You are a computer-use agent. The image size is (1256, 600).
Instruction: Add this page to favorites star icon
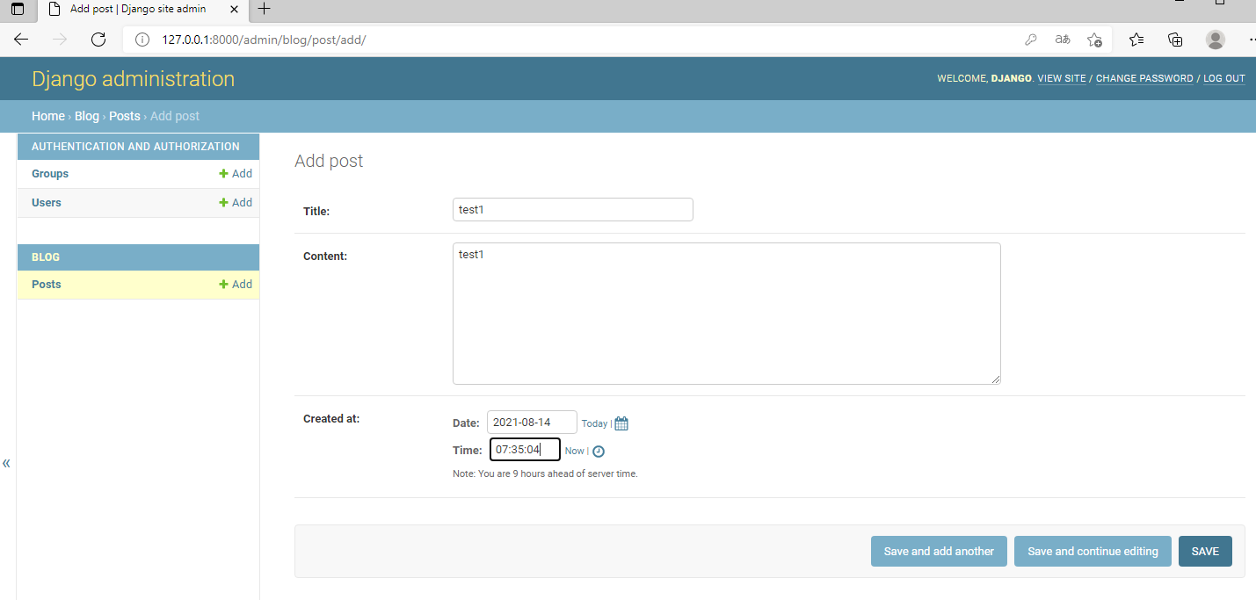pyautogui.click(x=1094, y=40)
